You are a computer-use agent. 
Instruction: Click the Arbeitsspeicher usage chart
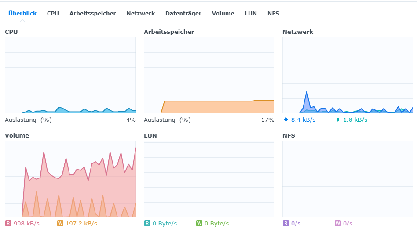click(x=209, y=75)
